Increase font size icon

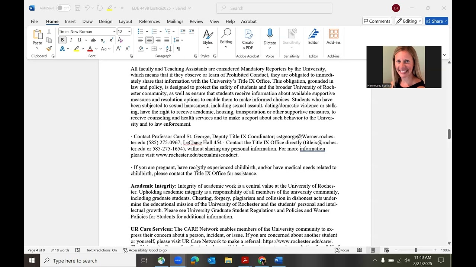coord(119,49)
